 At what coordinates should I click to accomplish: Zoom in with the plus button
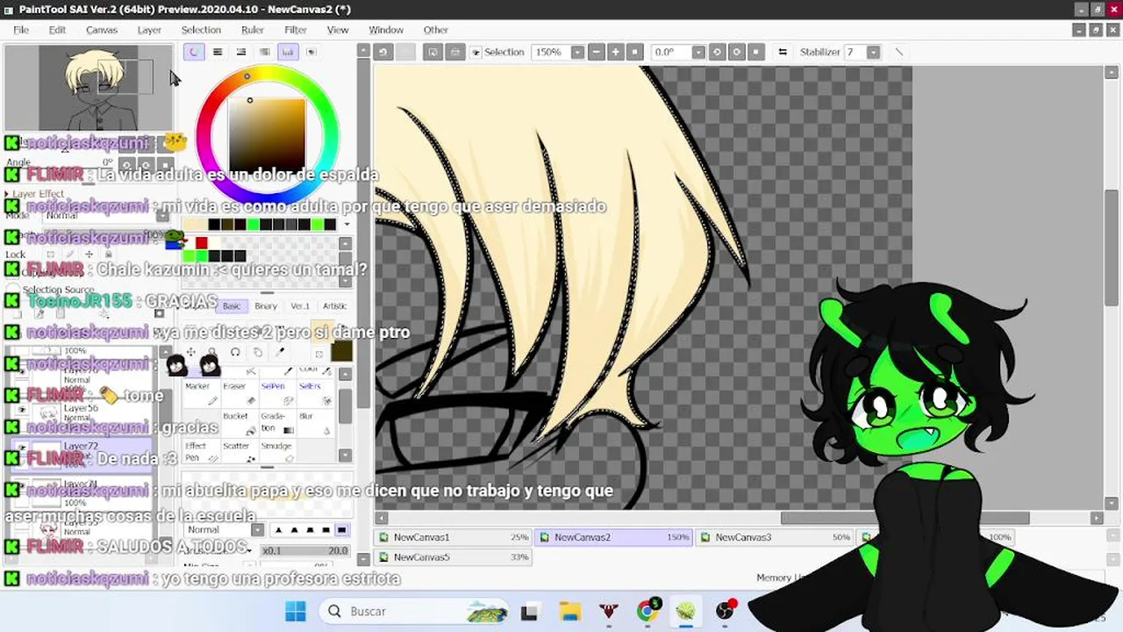pyautogui.click(x=616, y=52)
